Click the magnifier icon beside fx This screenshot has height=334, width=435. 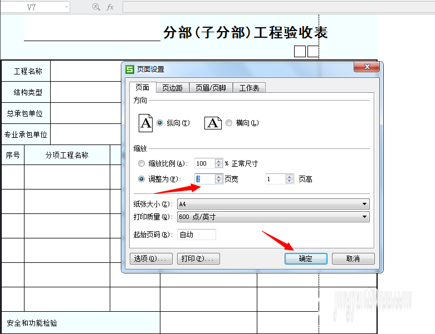[96, 7]
